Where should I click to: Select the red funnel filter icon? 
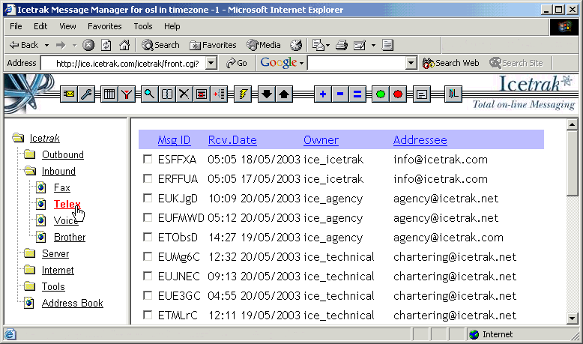[127, 94]
